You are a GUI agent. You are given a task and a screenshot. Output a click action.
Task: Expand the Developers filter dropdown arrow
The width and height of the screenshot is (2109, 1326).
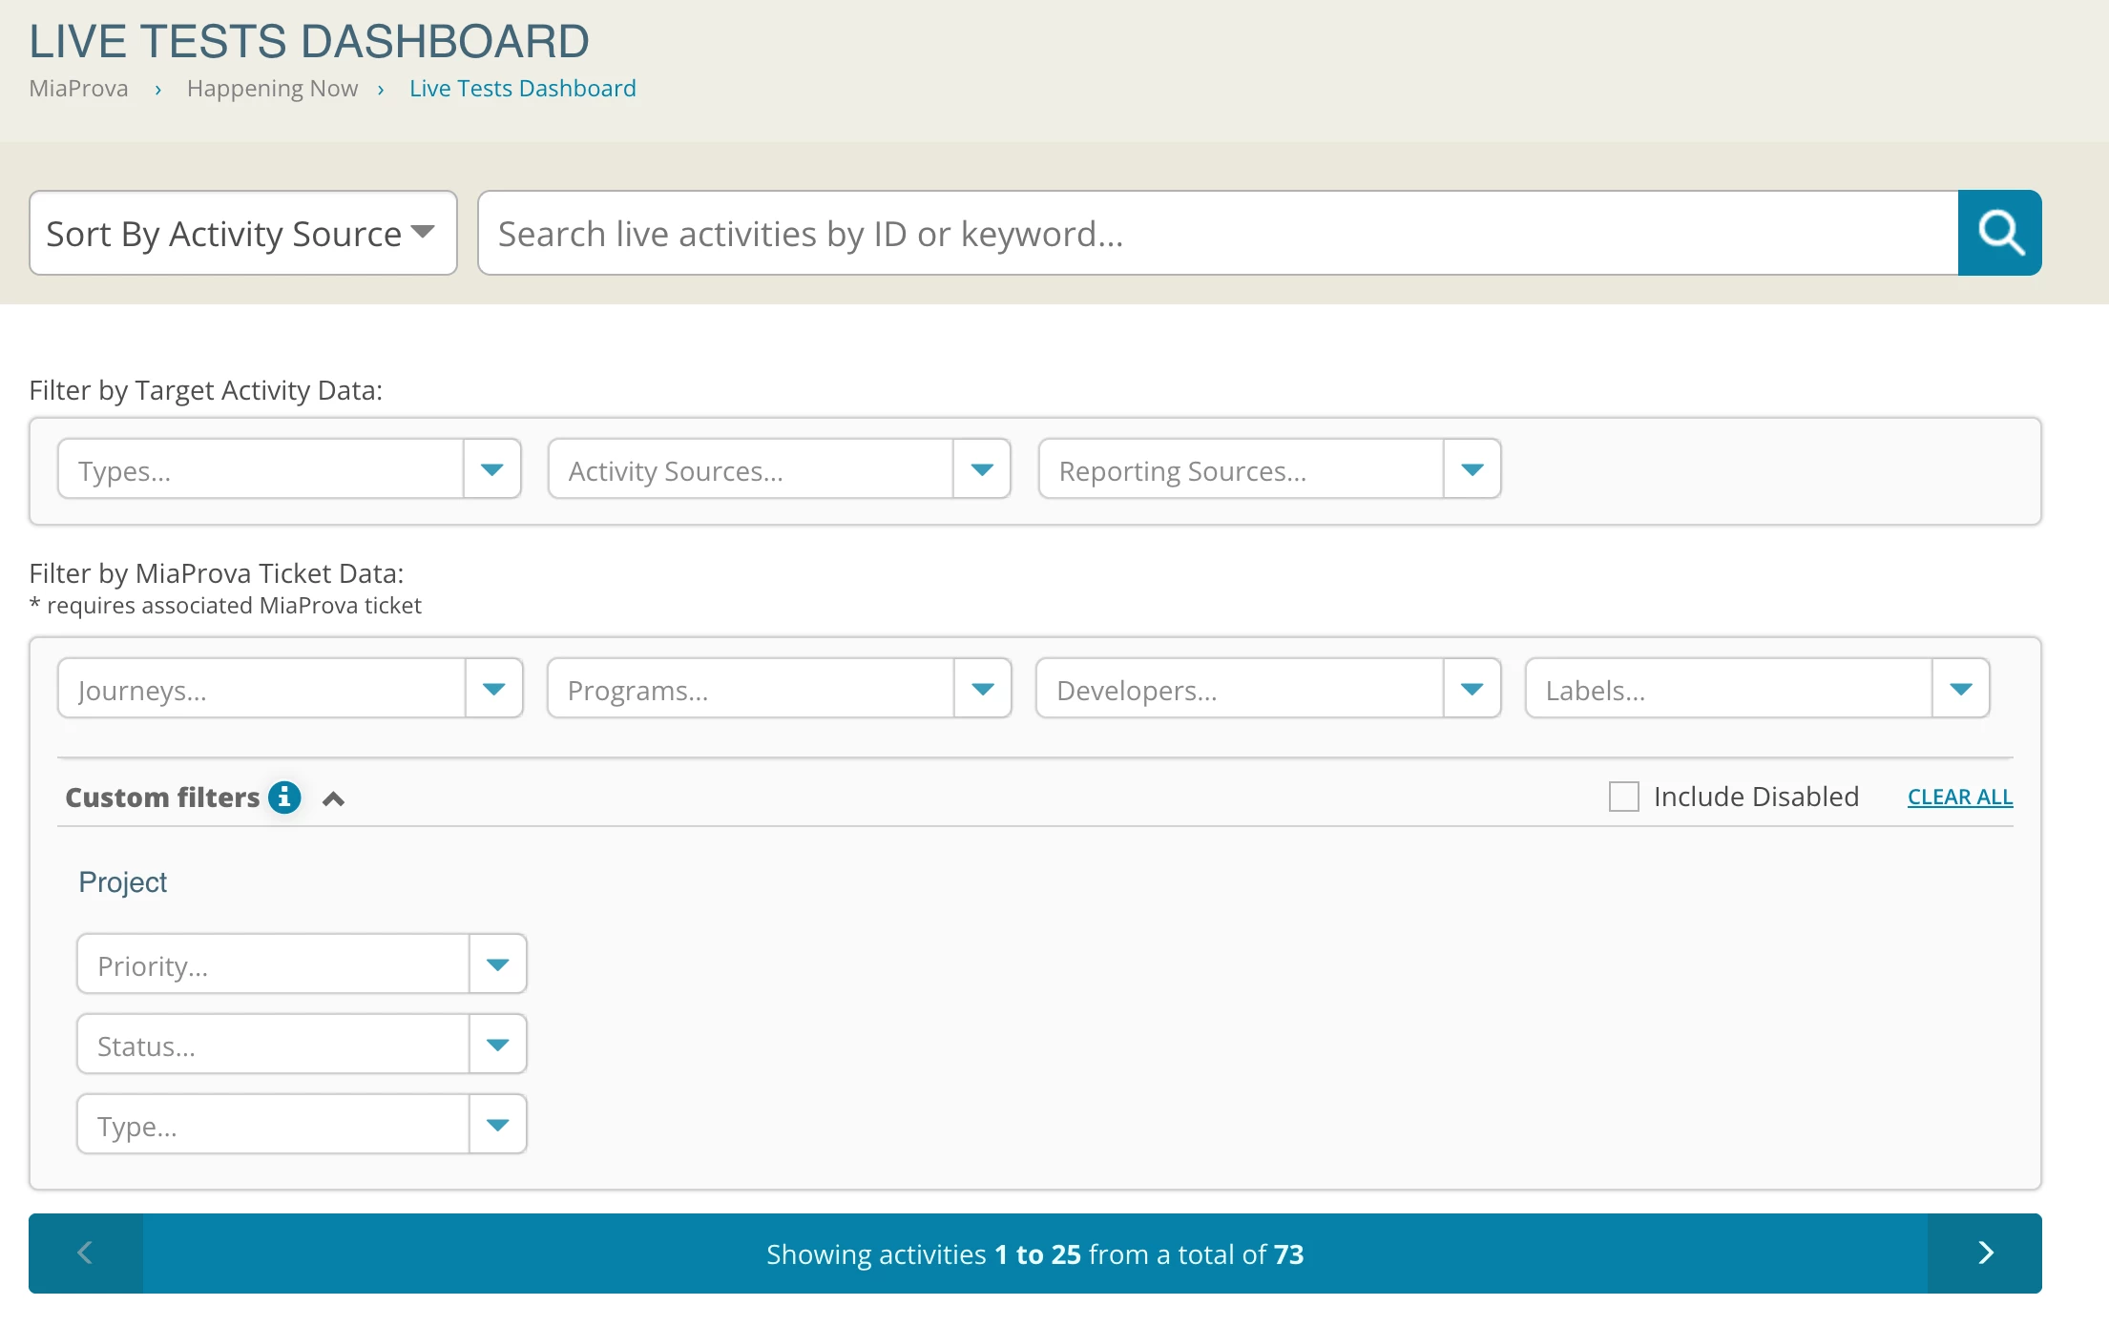tap(1472, 689)
